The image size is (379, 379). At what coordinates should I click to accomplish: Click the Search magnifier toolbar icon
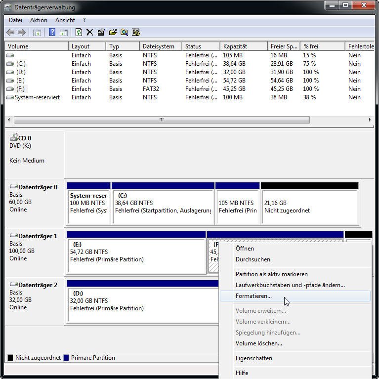[x=124, y=32]
